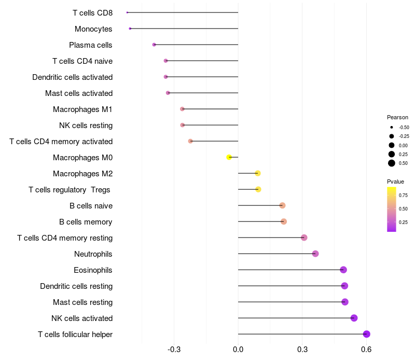Click the Eosinophils axis label
Screen dimensions: 415x363
[x=93, y=270]
